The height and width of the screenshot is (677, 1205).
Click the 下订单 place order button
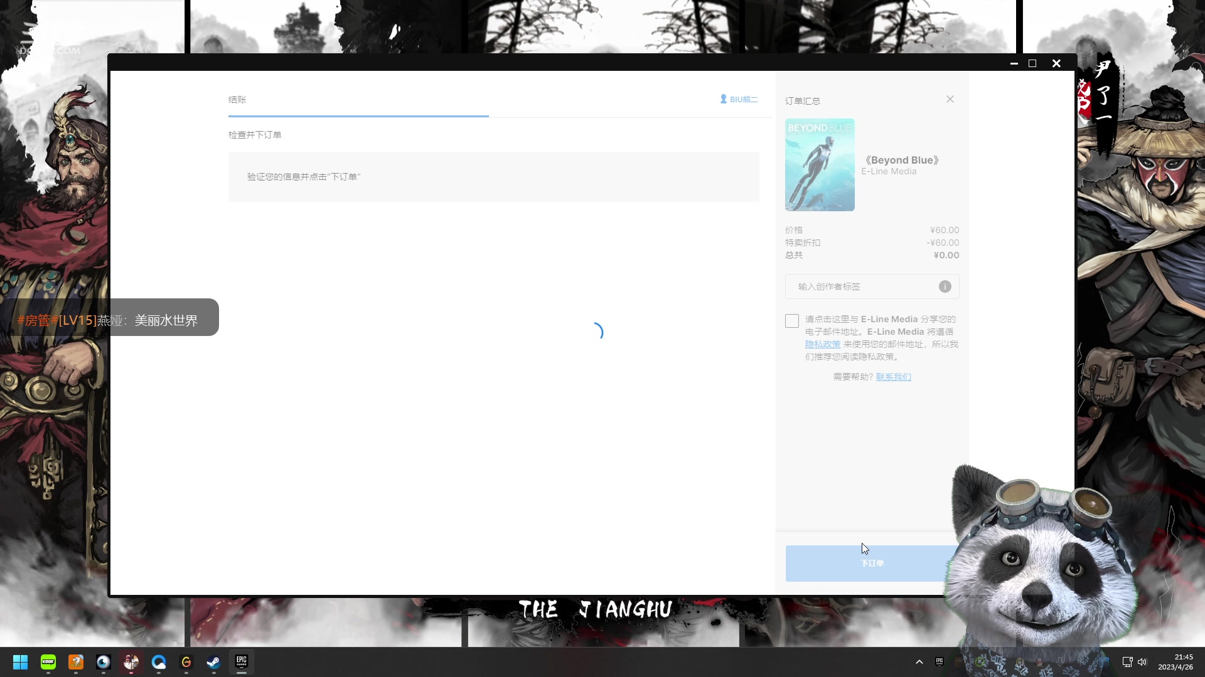tap(872, 564)
